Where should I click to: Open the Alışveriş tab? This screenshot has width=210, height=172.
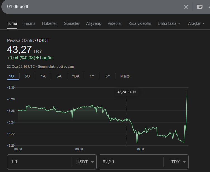click(x=93, y=23)
